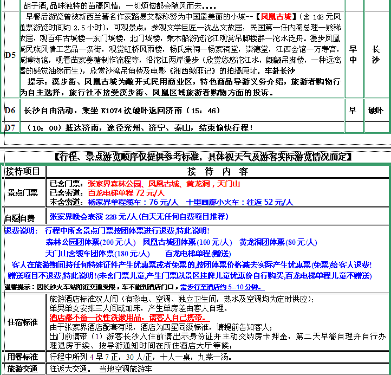Click the 接待内容 column header
This screenshot has width=391, height=375.
pyautogui.click(x=217, y=171)
